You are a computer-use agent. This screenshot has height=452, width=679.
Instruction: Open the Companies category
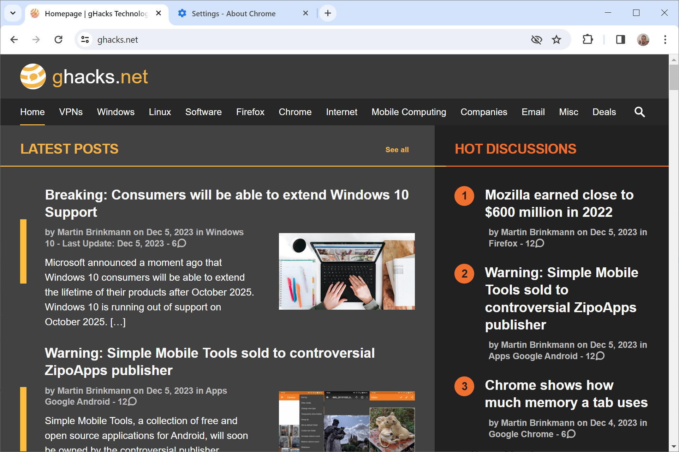click(484, 112)
